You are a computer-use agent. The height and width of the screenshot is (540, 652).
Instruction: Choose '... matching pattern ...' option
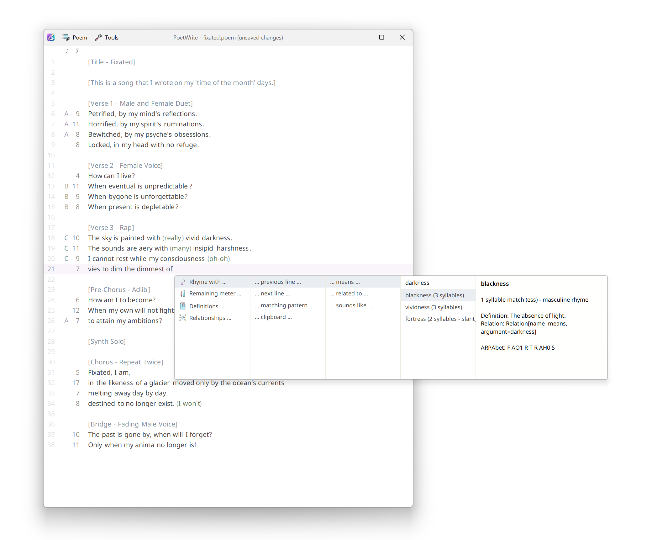[288, 305]
